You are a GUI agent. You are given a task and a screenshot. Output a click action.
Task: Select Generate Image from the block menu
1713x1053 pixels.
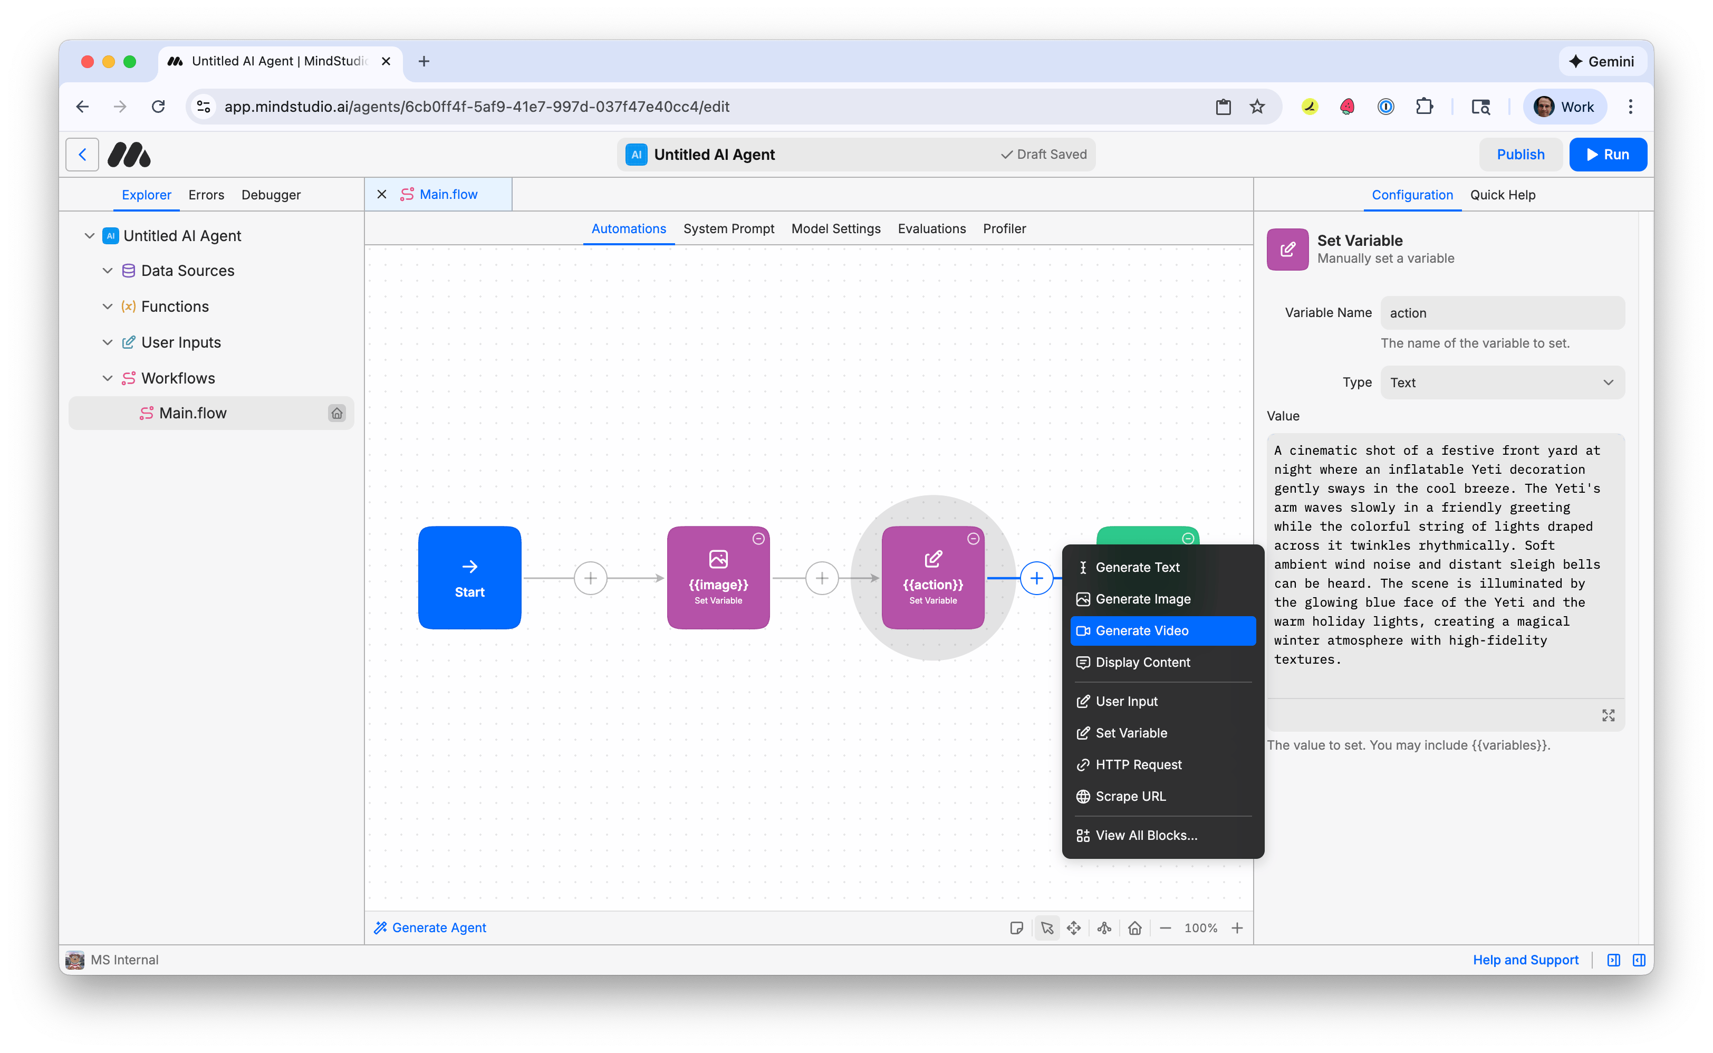(x=1142, y=598)
